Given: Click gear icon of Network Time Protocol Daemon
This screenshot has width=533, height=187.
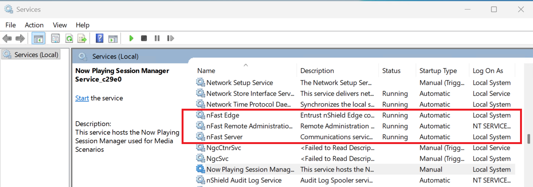Looking at the screenshot, I should click(x=200, y=104).
